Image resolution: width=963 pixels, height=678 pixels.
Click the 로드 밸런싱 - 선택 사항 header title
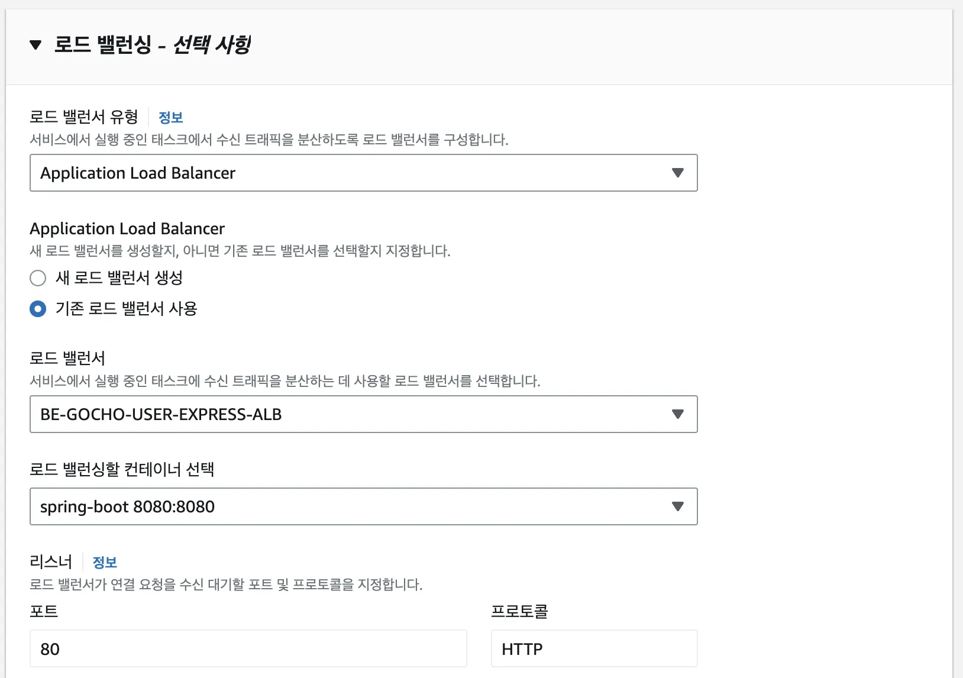point(153,45)
